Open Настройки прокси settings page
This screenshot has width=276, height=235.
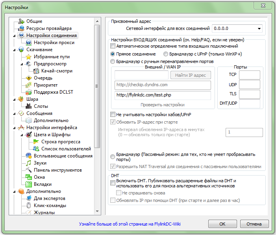point(54,43)
